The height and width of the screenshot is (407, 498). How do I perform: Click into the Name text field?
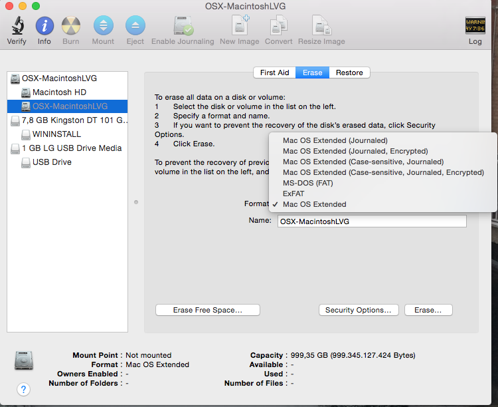(x=372, y=221)
